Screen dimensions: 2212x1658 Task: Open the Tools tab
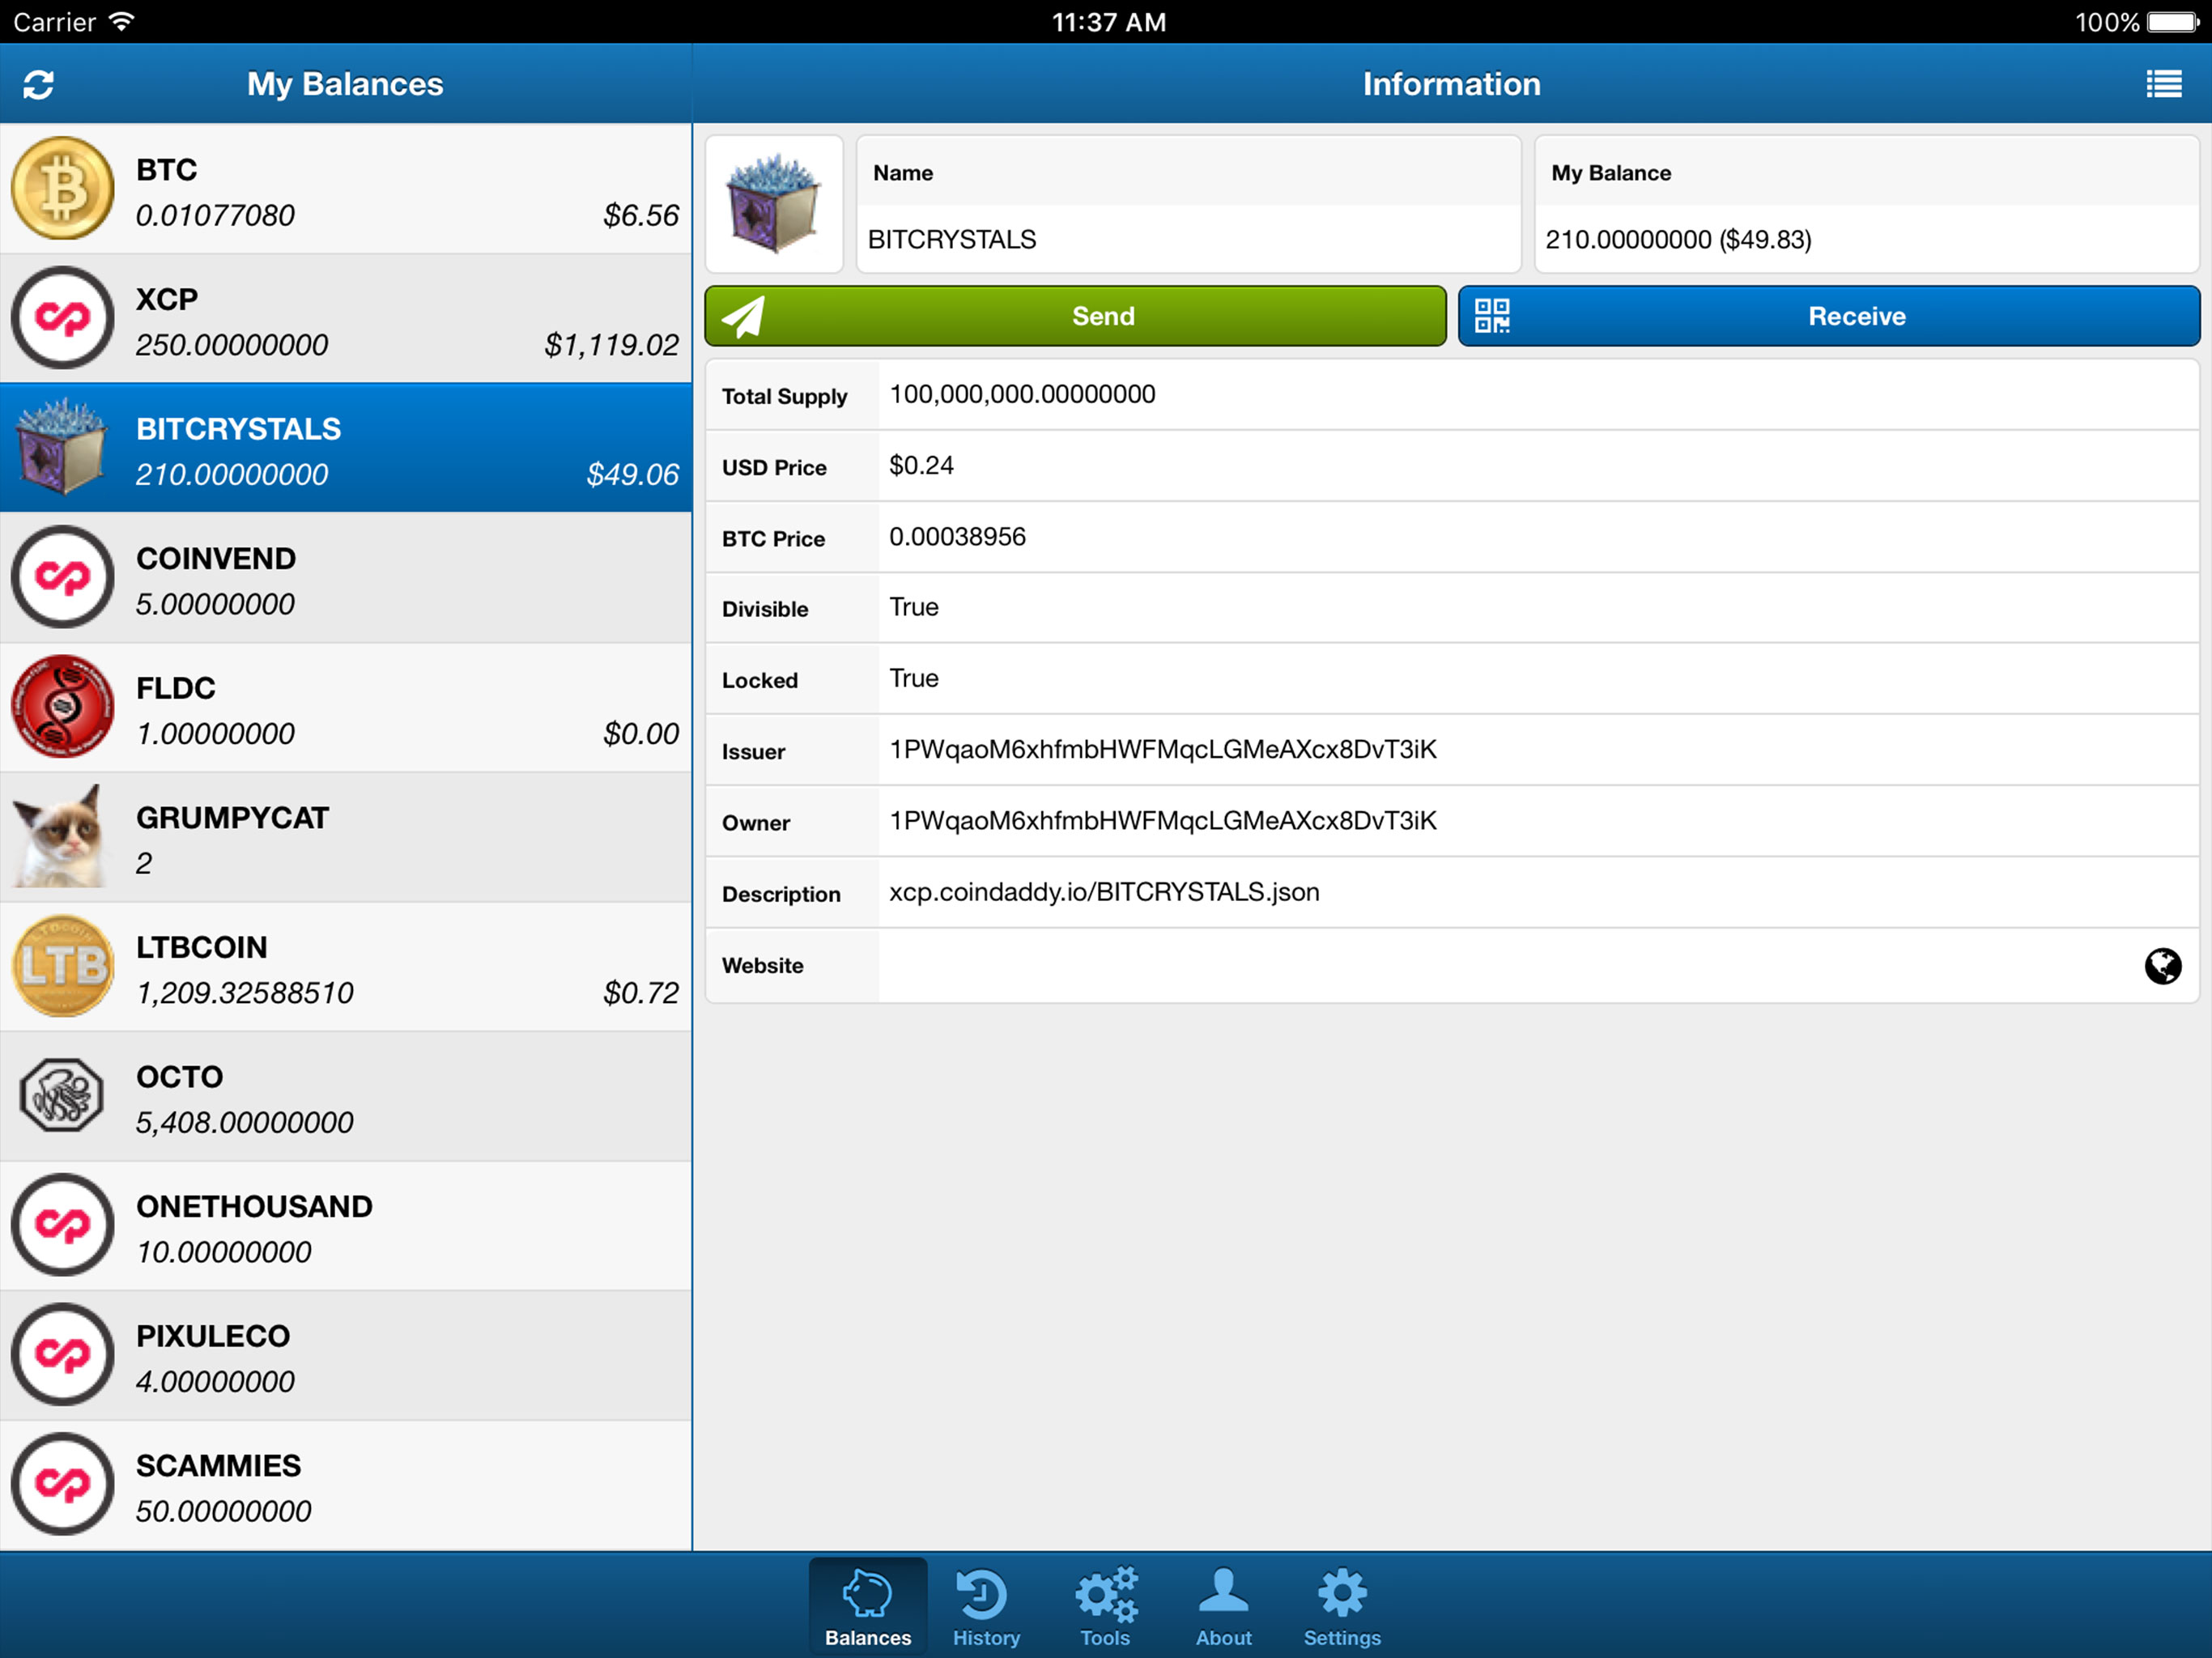1105,1606
